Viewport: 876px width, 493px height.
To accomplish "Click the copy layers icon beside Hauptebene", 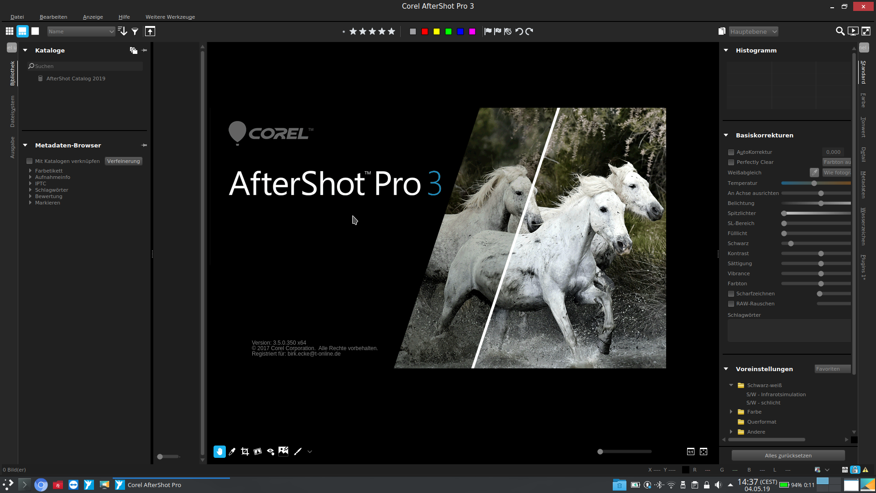I will tap(722, 31).
